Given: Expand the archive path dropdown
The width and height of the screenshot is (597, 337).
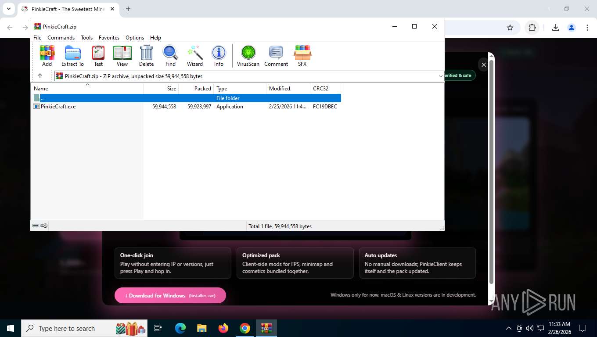Looking at the screenshot, I should pos(440,76).
